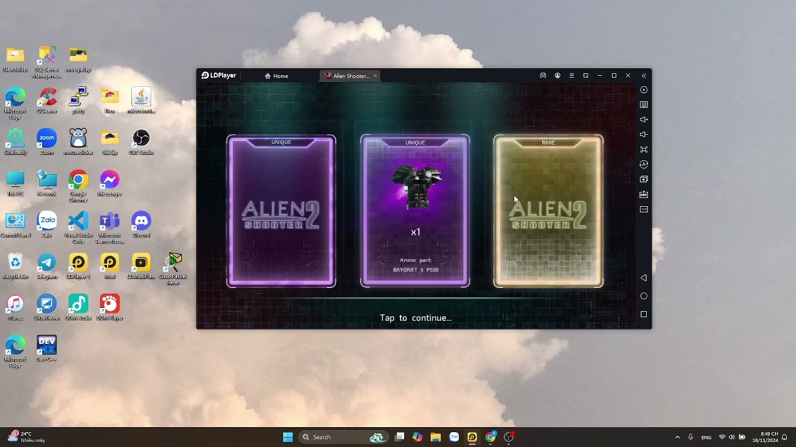Open mouseclicker desktop icon
This screenshot has width=796, height=447.
click(x=78, y=142)
